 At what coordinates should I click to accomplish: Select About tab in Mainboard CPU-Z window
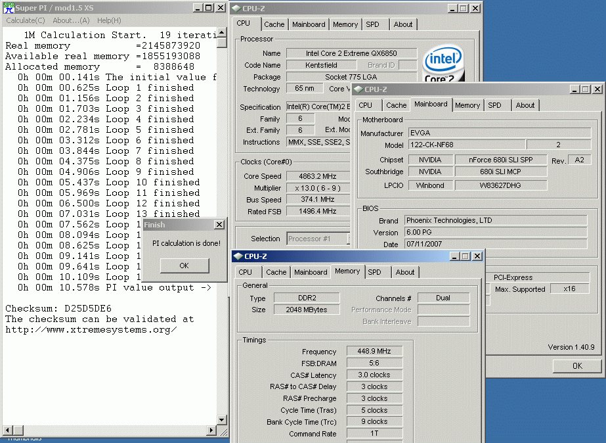tap(525, 105)
